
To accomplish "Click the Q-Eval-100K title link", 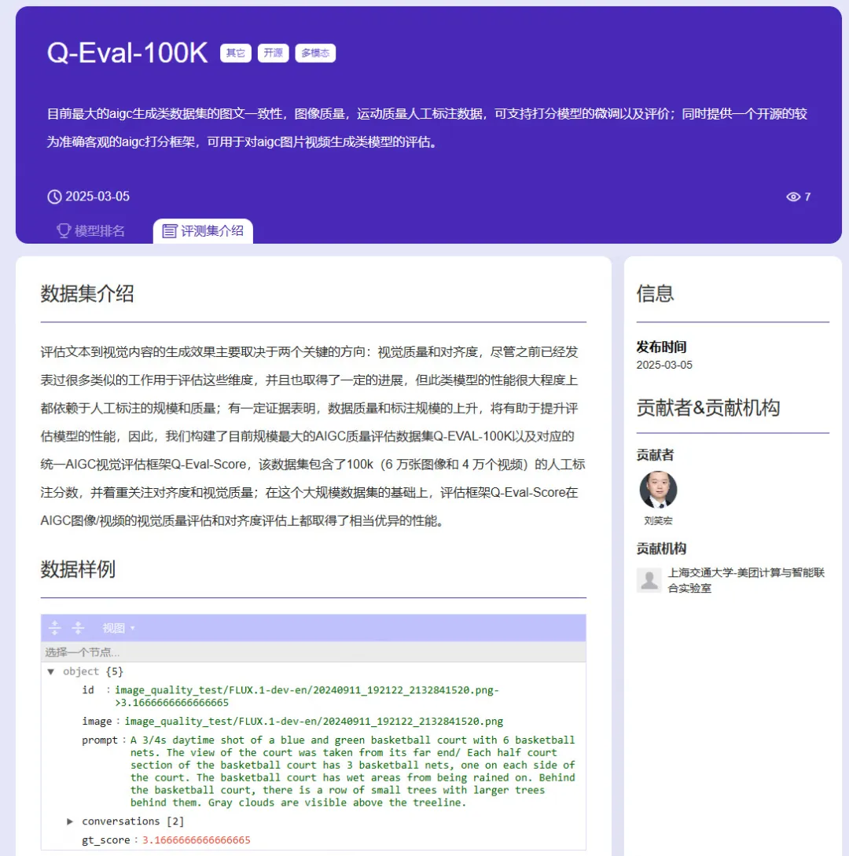I will coord(127,53).
